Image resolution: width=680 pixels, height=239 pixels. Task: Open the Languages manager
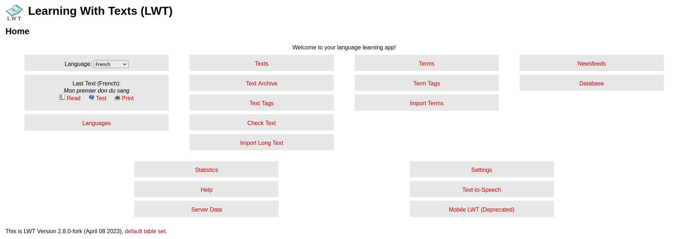[96, 123]
